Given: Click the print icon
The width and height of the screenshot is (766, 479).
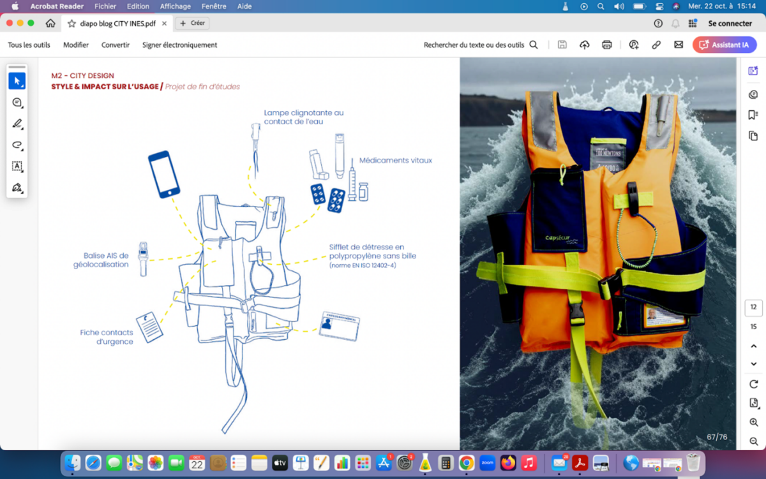Looking at the screenshot, I should click(606, 45).
